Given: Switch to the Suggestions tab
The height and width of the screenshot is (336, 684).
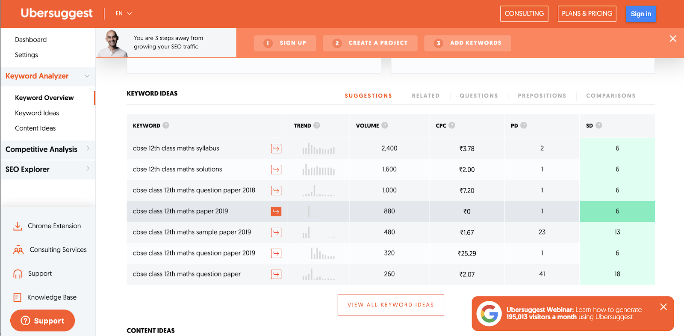Looking at the screenshot, I should point(369,96).
